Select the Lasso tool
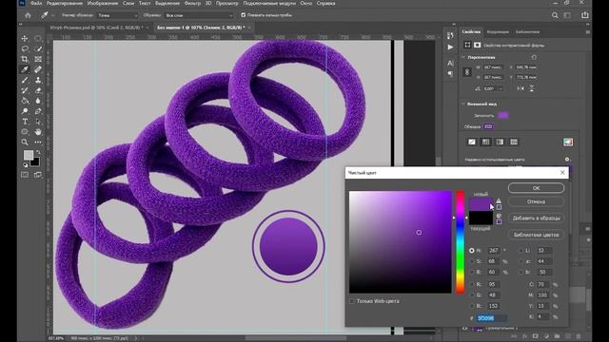 [25, 48]
